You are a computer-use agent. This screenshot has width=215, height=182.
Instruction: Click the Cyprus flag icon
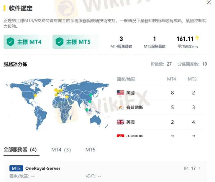[120, 107]
